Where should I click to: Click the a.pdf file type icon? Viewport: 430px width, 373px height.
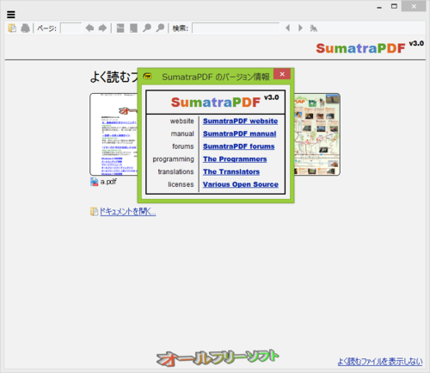[x=94, y=182]
